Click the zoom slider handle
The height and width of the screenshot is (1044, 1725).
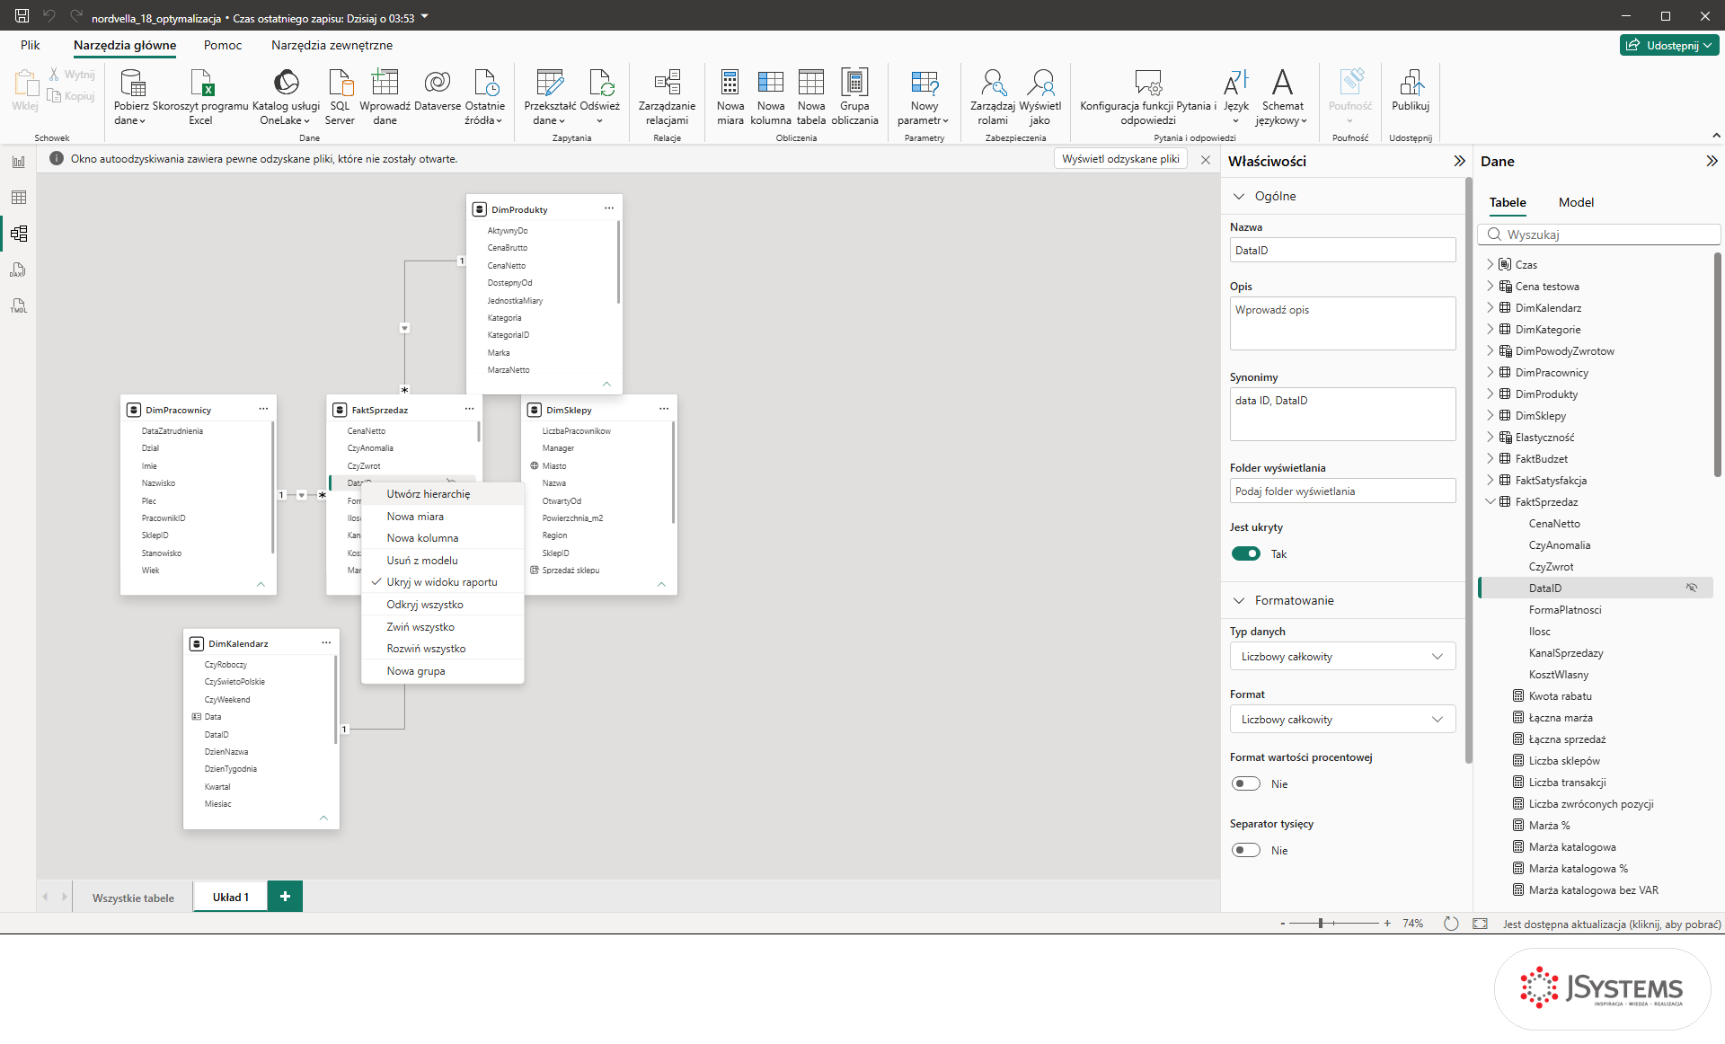(1321, 923)
